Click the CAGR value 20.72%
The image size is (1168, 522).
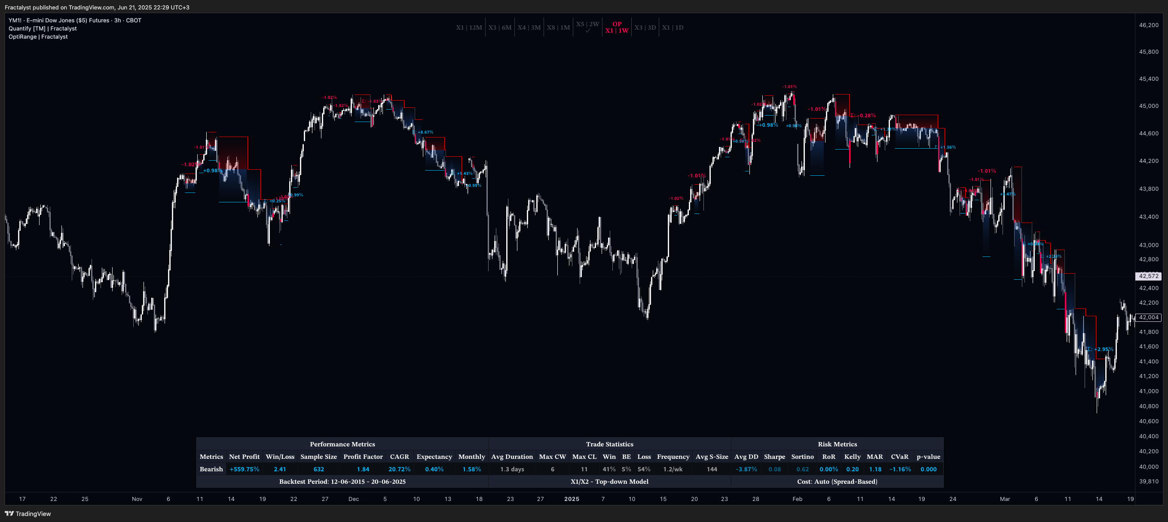tap(399, 469)
